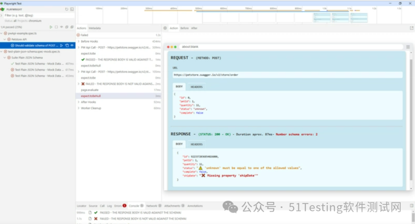Open the Attachments tab
Viewport: 415px width, 224px height.
pos(174,206)
